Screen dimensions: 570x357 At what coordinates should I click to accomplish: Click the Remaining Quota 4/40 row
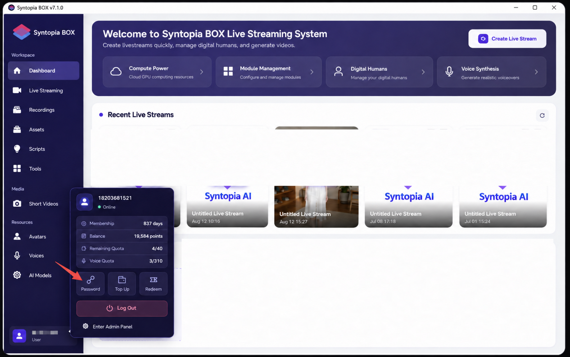122,248
